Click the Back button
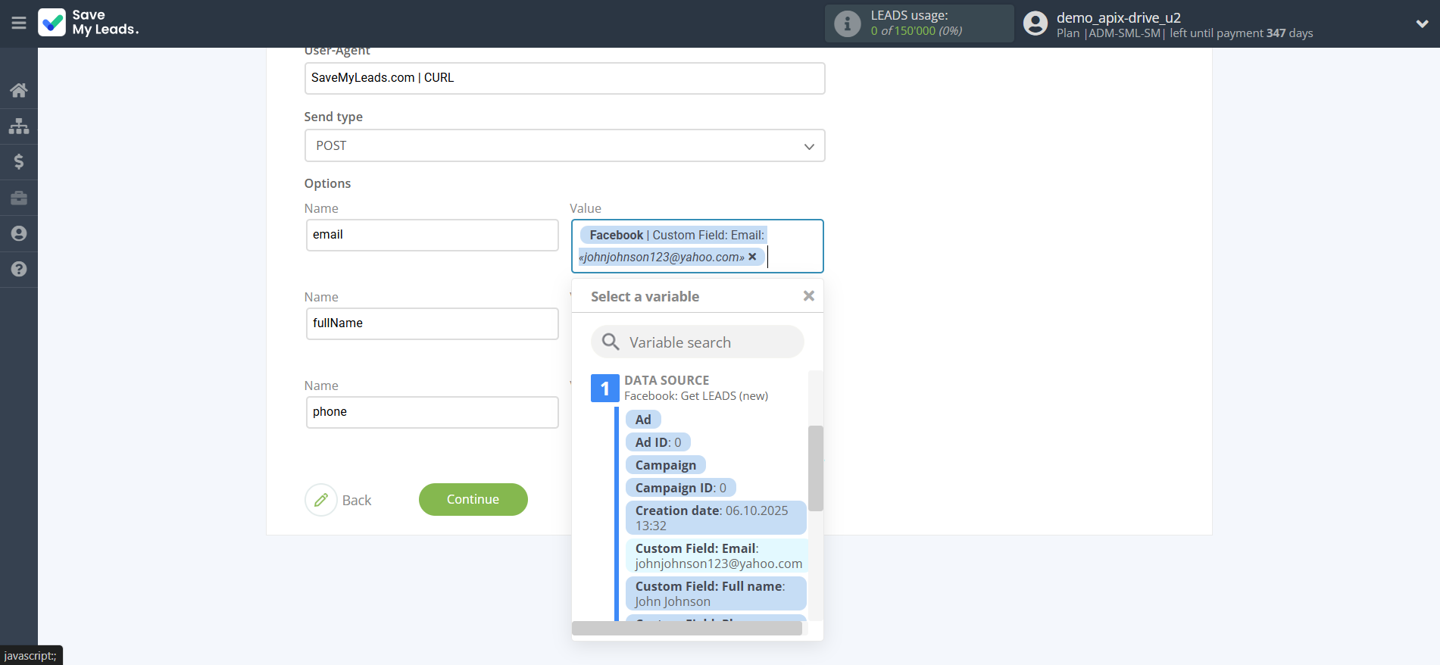 coord(339,500)
